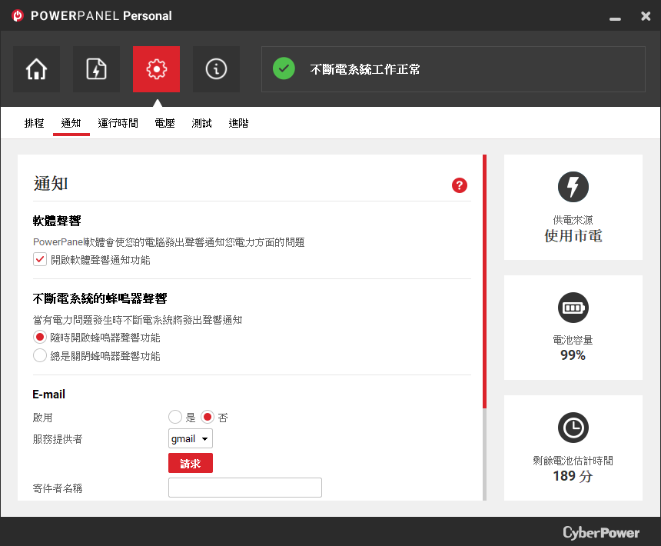Open the 進階 tab
Image resolution: width=661 pixels, height=546 pixels.
(238, 123)
